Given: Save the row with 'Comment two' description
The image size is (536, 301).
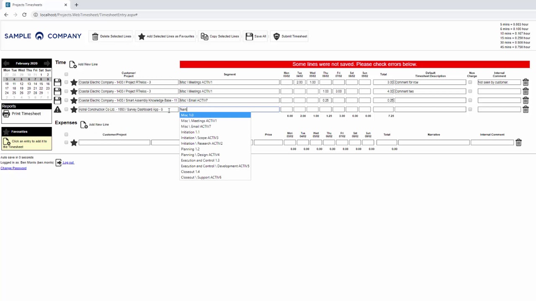Looking at the screenshot, I should tap(57, 91).
